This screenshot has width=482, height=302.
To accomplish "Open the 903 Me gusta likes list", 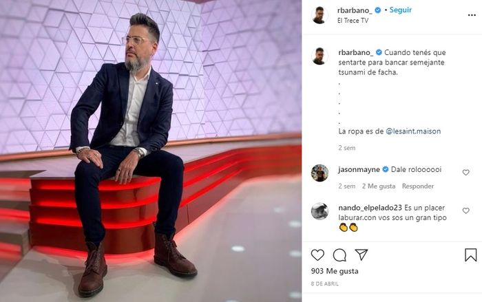I will [335, 271].
